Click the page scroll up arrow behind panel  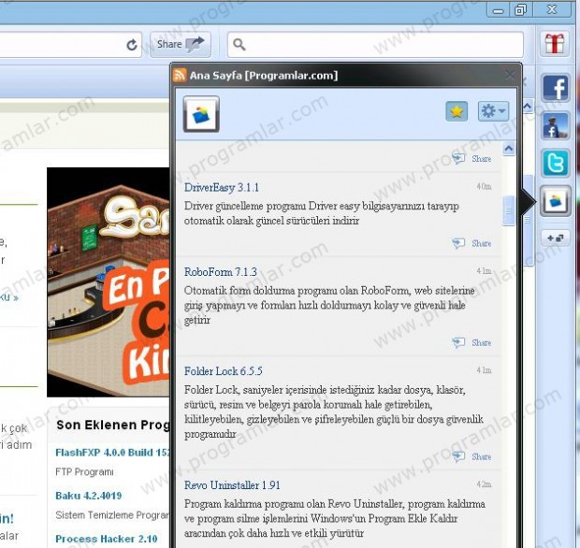coord(528,107)
